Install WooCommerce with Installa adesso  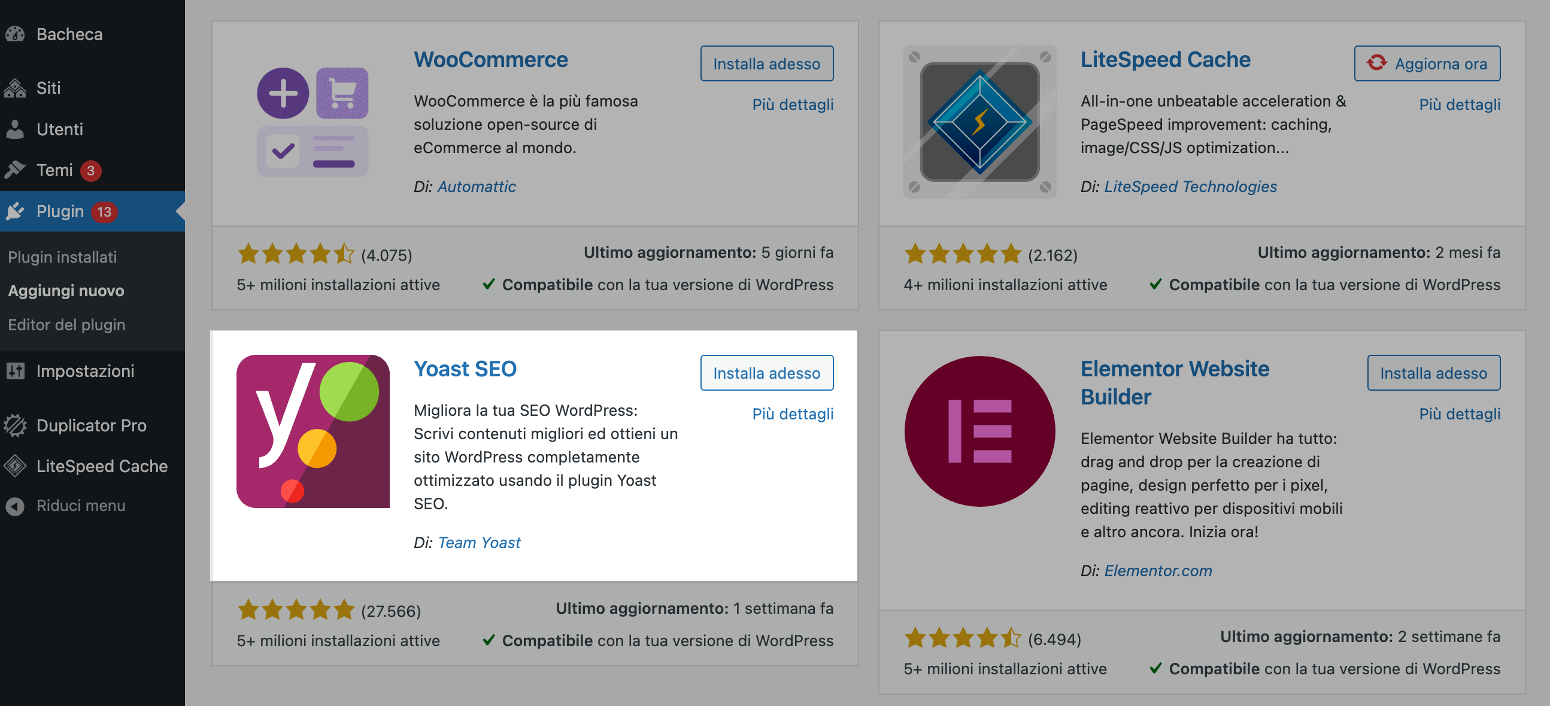click(x=766, y=63)
